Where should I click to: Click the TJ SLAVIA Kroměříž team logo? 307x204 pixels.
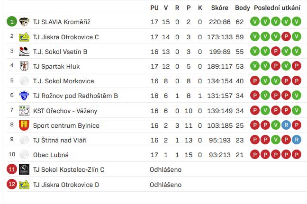click(24, 22)
